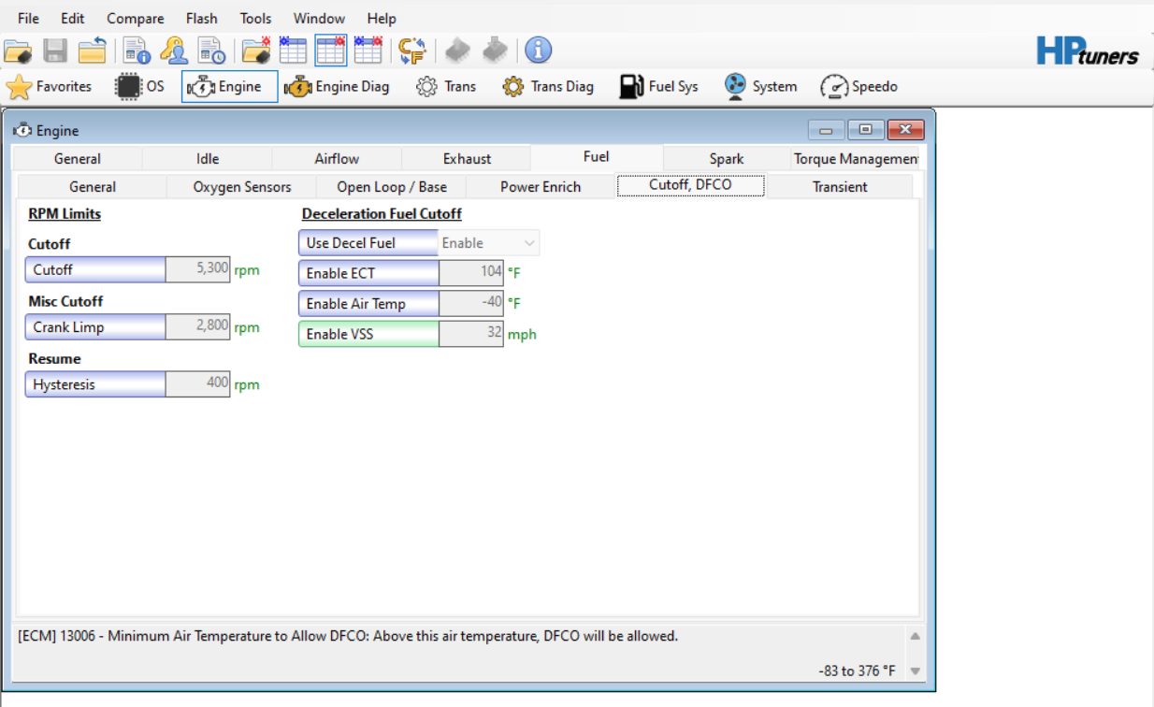
Task: Open the Speedo gauge section
Action: [x=858, y=87]
